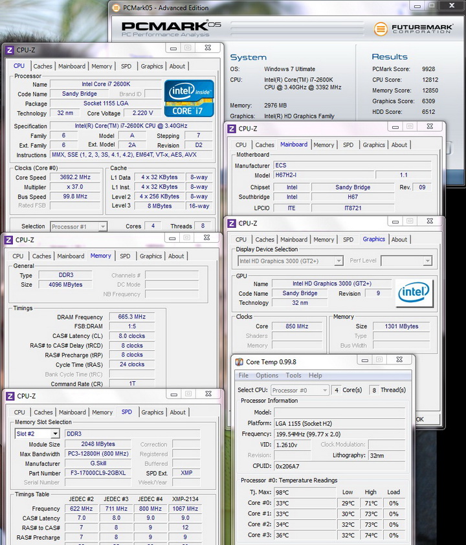466x545 pixels.
Task: Select CPU tab in Mainboard window
Action: coord(241,145)
